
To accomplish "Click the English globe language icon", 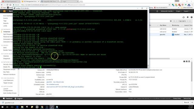I will pyautogui.click(x=15, y=98).
